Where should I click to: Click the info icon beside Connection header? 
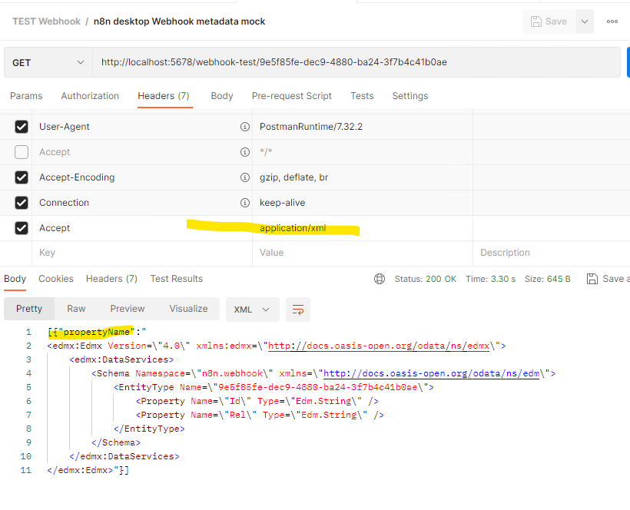click(245, 203)
